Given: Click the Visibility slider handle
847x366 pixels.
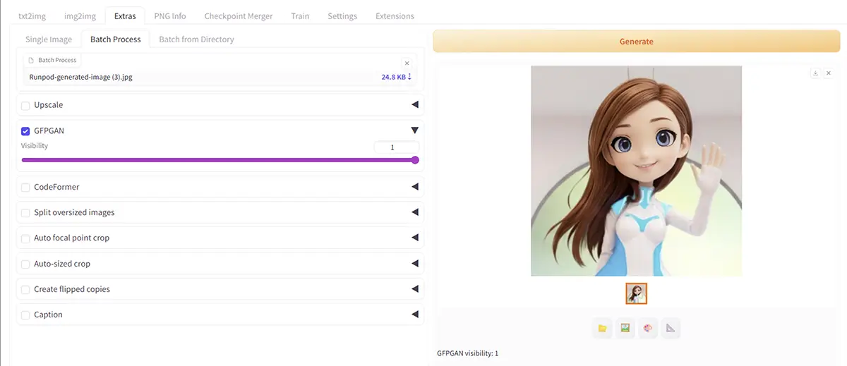Looking at the screenshot, I should [x=415, y=160].
